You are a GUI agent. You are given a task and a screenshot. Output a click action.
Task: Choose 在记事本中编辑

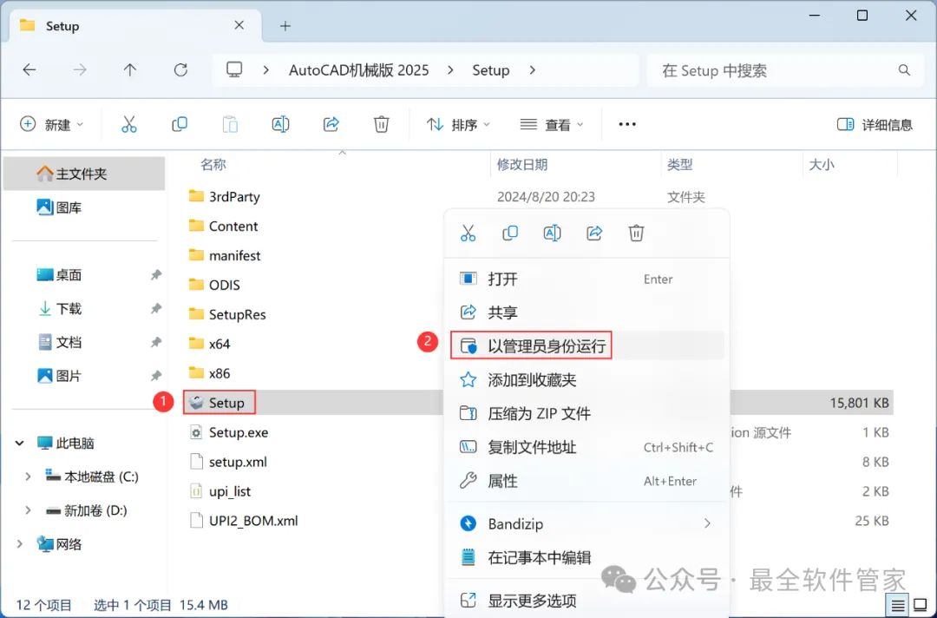click(586, 557)
